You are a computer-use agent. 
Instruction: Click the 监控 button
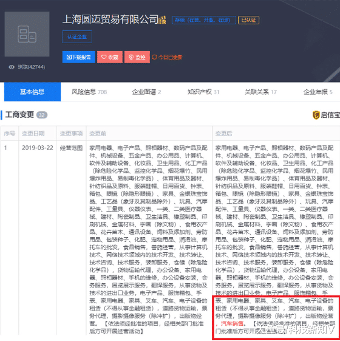(137, 57)
